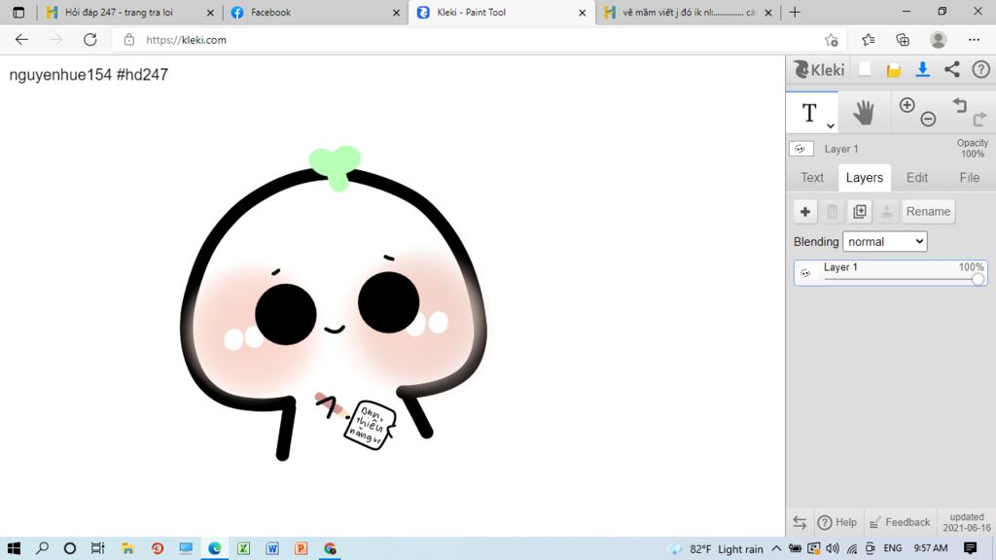The image size is (996, 560).
Task: Select the Hand pan tool
Action: tap(864, 113)
